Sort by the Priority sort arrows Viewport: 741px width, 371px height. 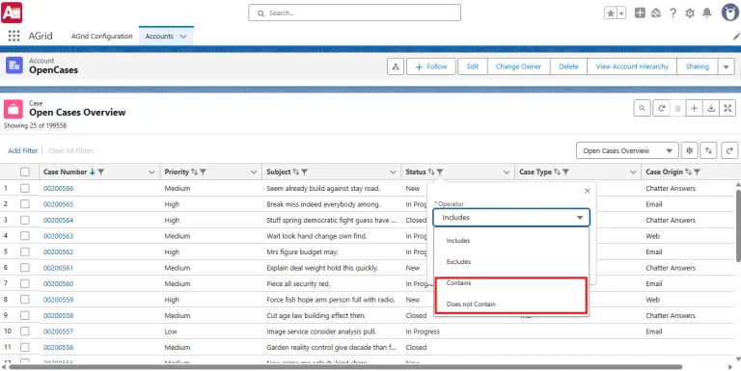point(194,172)
